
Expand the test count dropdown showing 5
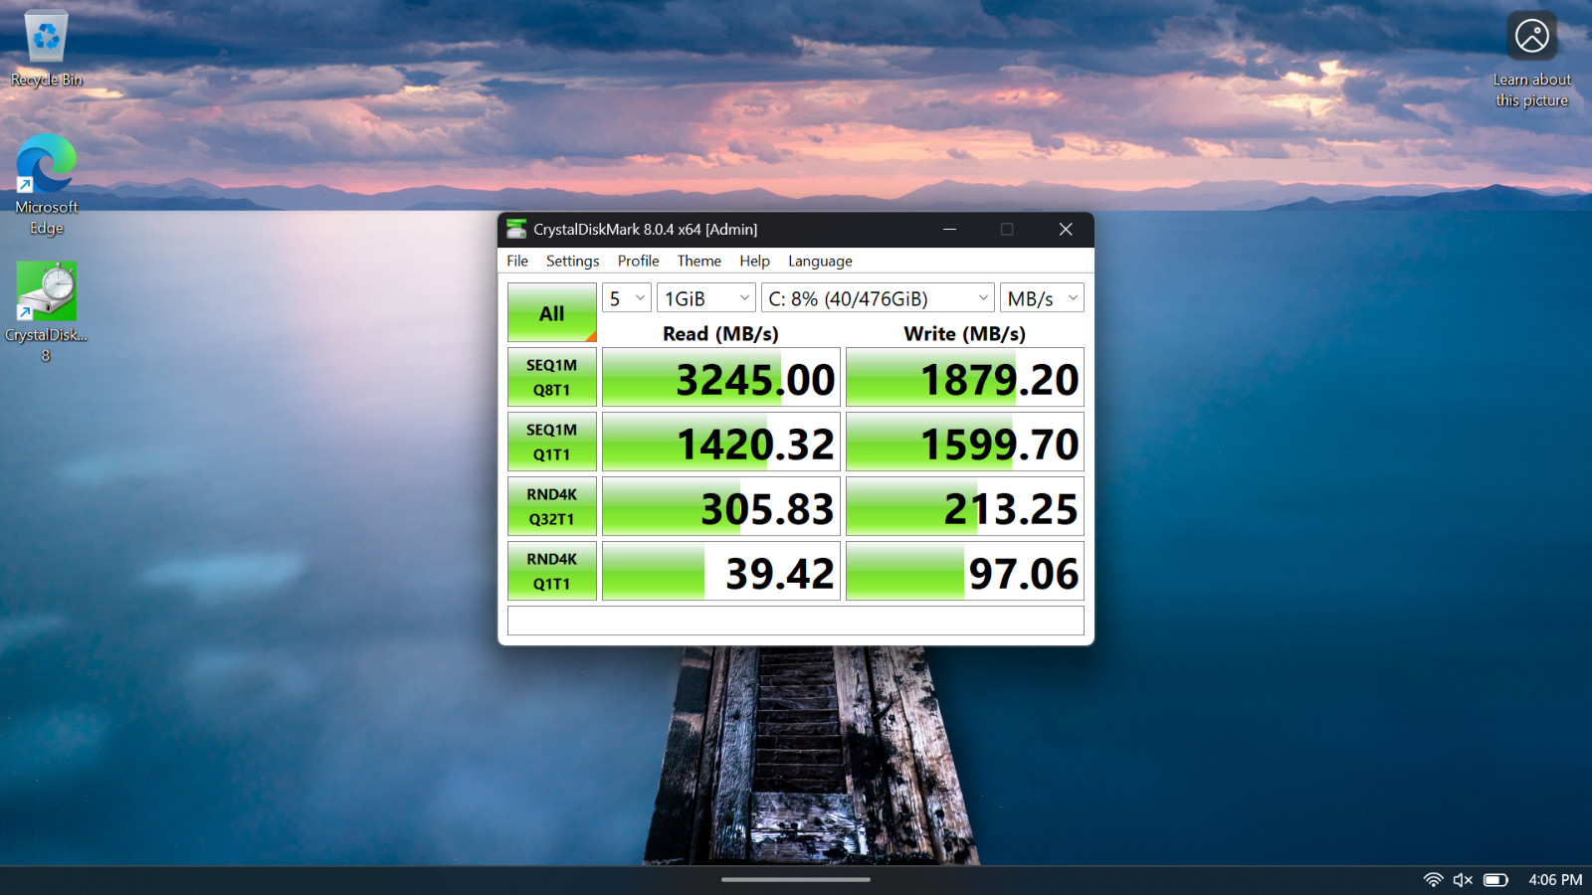tap(627, 298)
